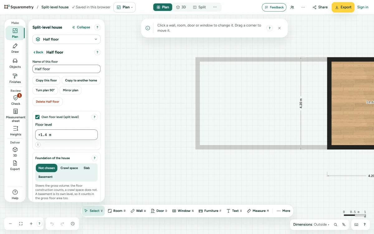Open more view options next to Split
374x234 pixels.
(x=215, y=7)
